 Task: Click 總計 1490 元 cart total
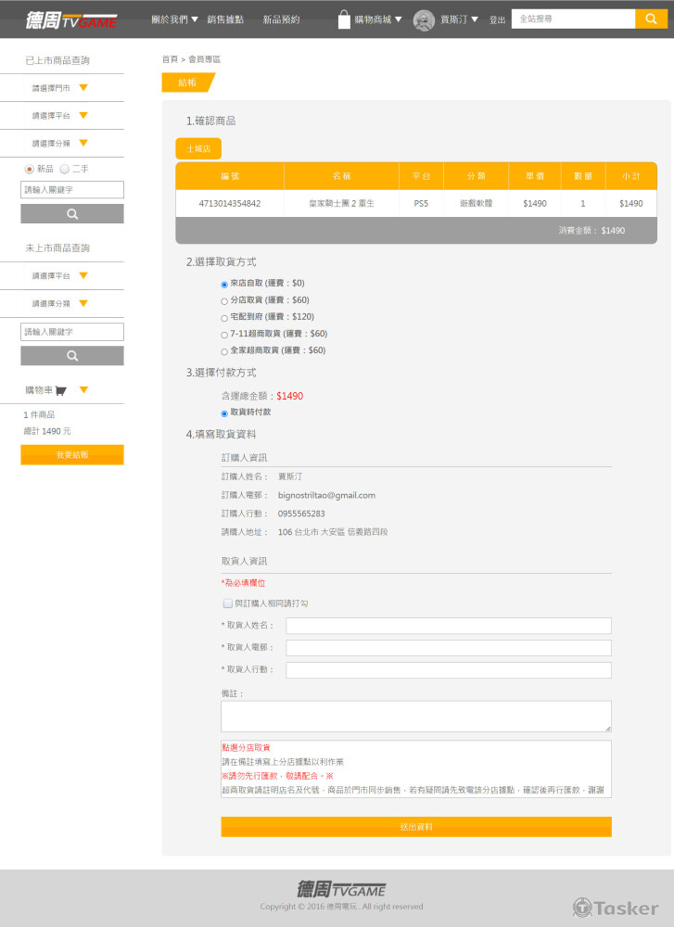(x=47, y=431)
